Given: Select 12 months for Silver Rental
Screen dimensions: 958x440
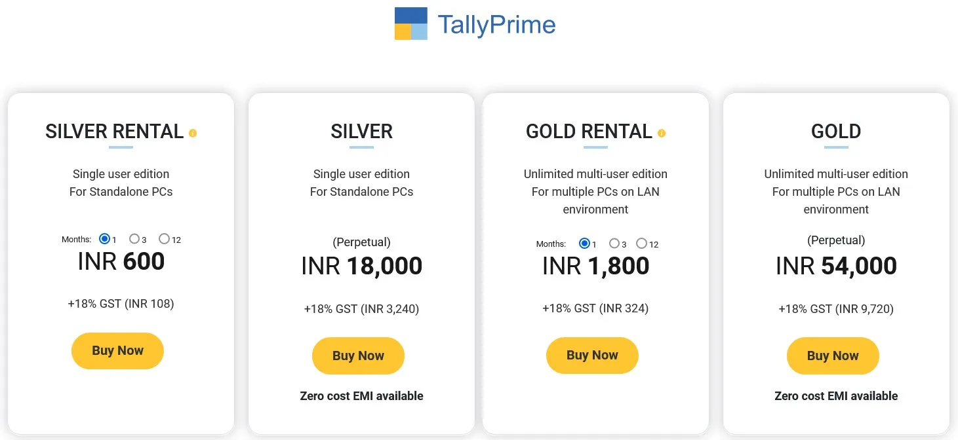Looking at the screenshot, I should pyautogui.click(x=164, y=239).
